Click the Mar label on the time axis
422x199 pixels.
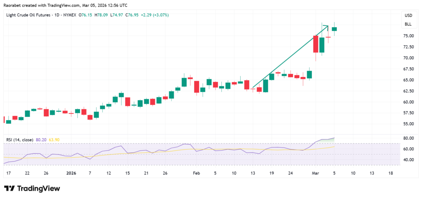pyautogui.click(x=316, y=174)
